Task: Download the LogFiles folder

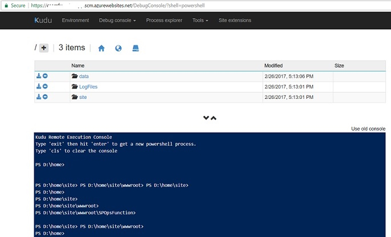Action: point(39,86)
